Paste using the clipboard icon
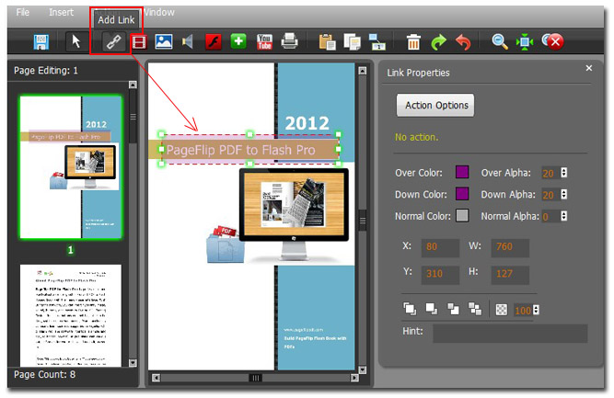The height and width of the screenshot is (398, 614). (x=328, y=42)
